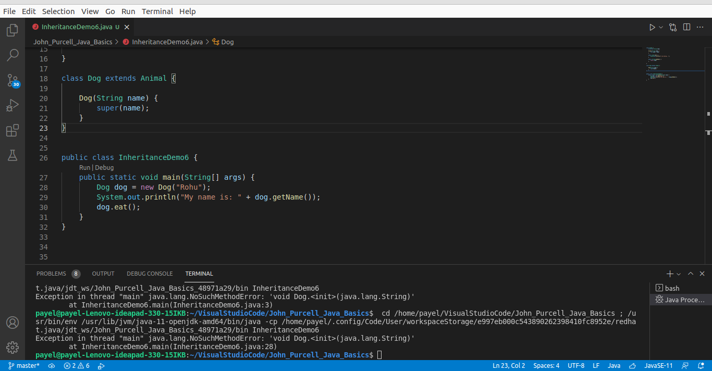712x371 pixels.
Task: Click the Run Java play button
Action: 652,27
